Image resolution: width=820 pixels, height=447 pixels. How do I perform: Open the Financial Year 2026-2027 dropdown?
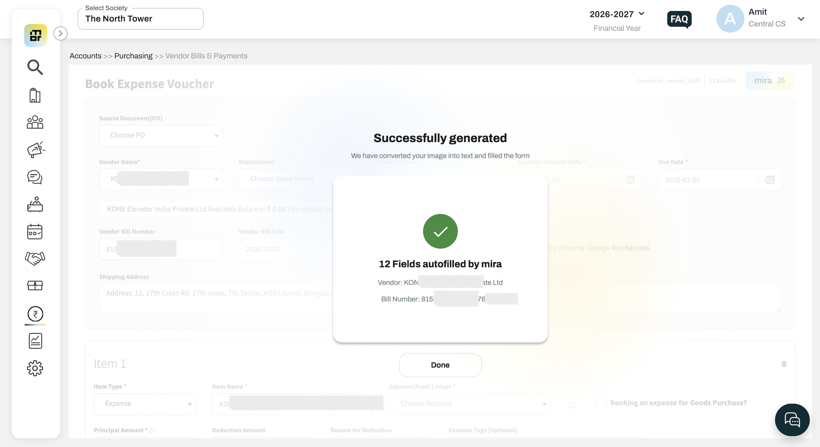(617, 14)
